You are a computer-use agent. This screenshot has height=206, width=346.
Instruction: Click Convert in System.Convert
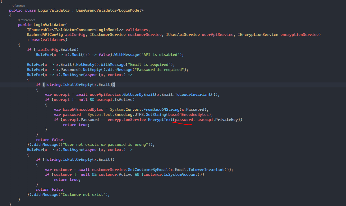coord(133,109)
